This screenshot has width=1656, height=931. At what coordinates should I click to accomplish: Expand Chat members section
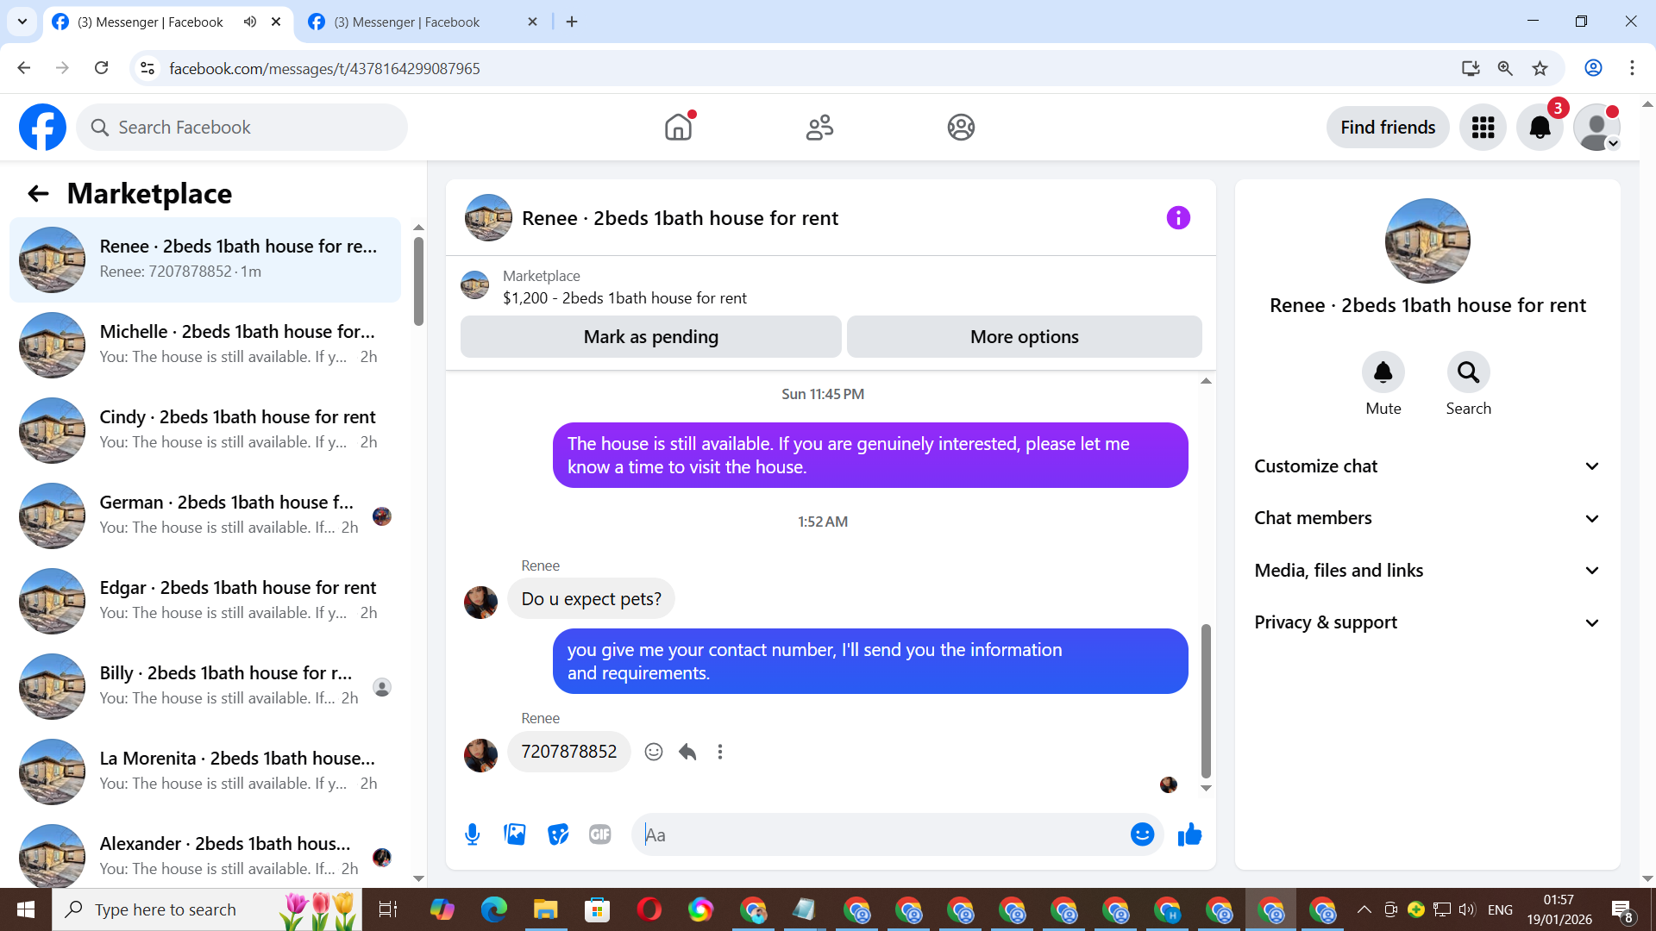(1427, 518)
